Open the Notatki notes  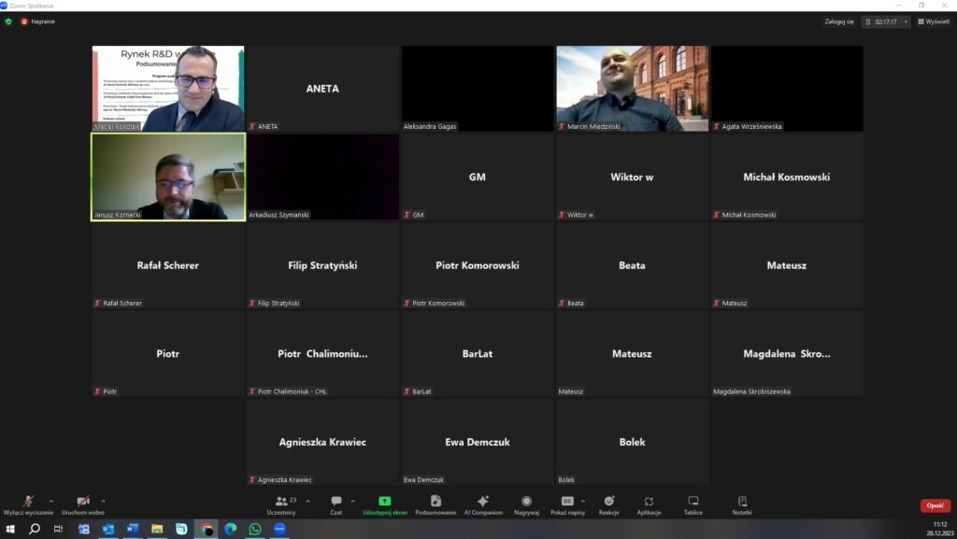(742, 502)
